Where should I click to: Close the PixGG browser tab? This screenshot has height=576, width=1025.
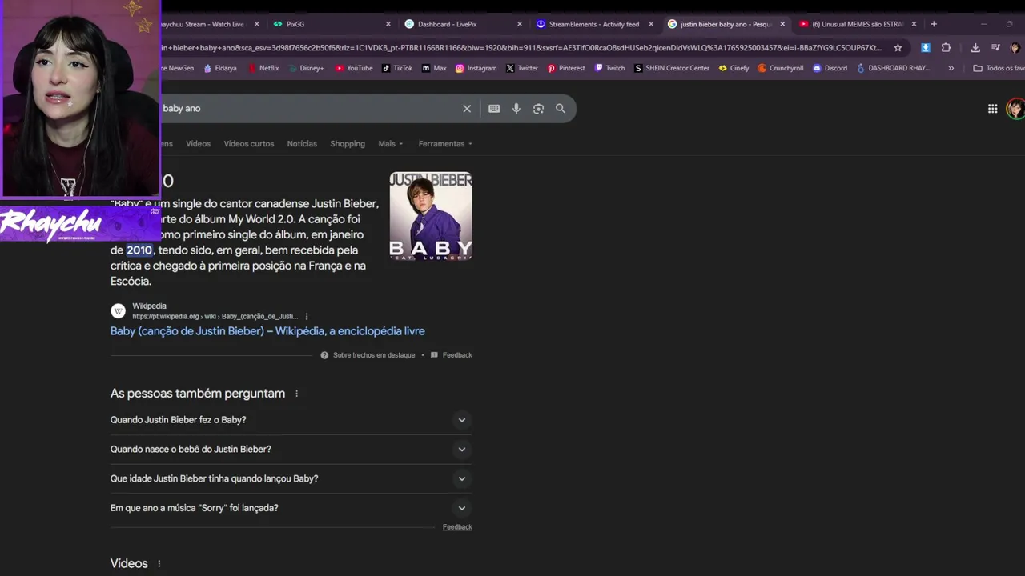point(388,24)
